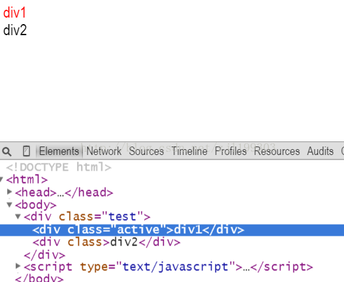
Task: Switch to the Audits tab
Action: (320, 151)
